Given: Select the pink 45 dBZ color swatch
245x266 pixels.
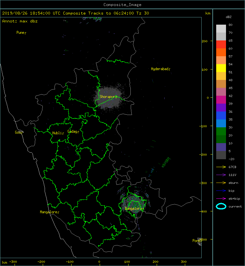Looking at the screenshot, I should [x=221, y=92].
